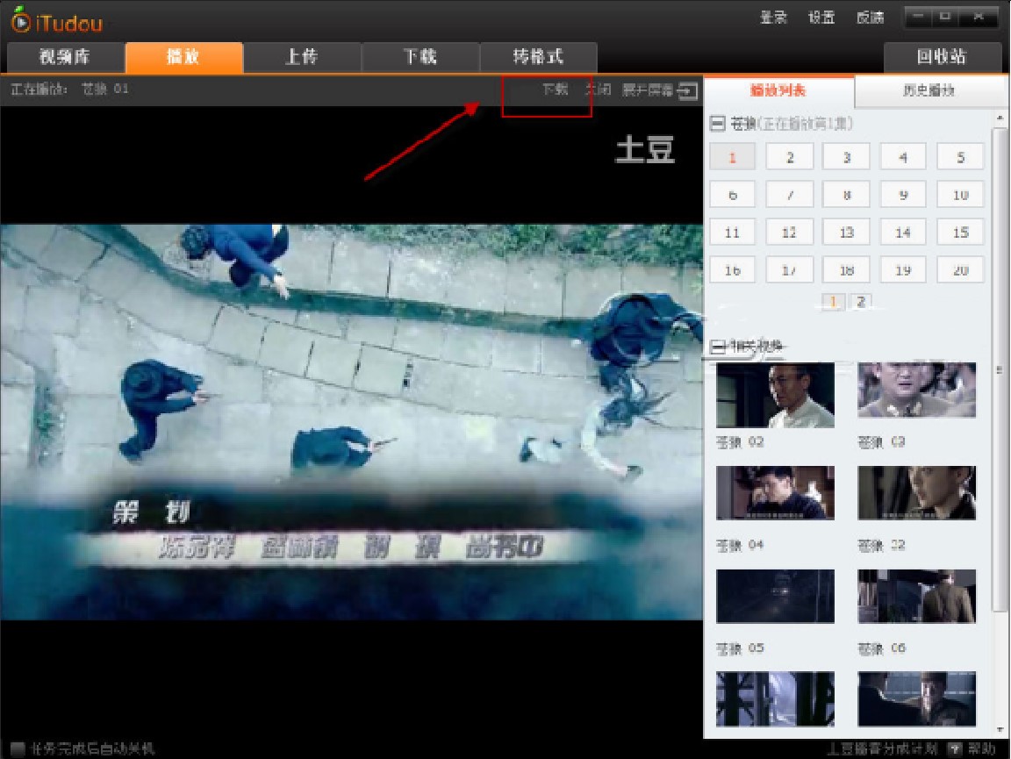
Task: Open the 下载 main tab
Action: click(x=420, y=57)
